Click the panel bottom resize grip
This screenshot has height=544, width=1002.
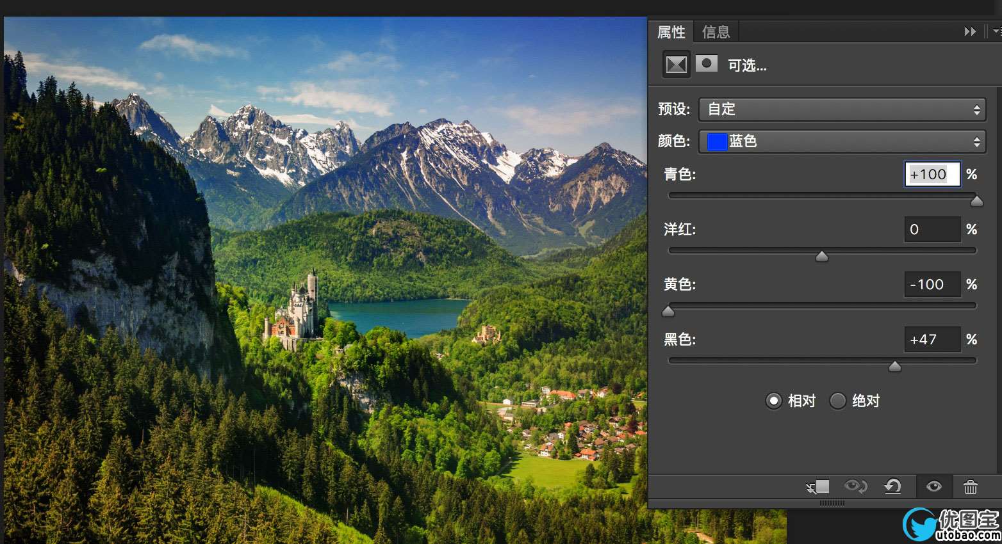[x=832, y=504]
